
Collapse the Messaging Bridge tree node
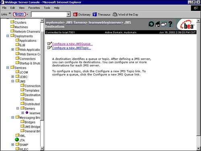tap(13, 118)
